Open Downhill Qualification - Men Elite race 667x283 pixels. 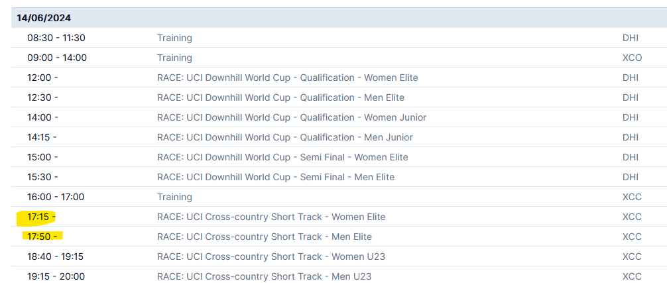(280, 97)
